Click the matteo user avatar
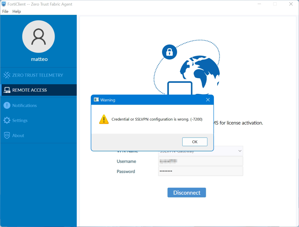Screen dimensions: 299x227 pos(38,37)
